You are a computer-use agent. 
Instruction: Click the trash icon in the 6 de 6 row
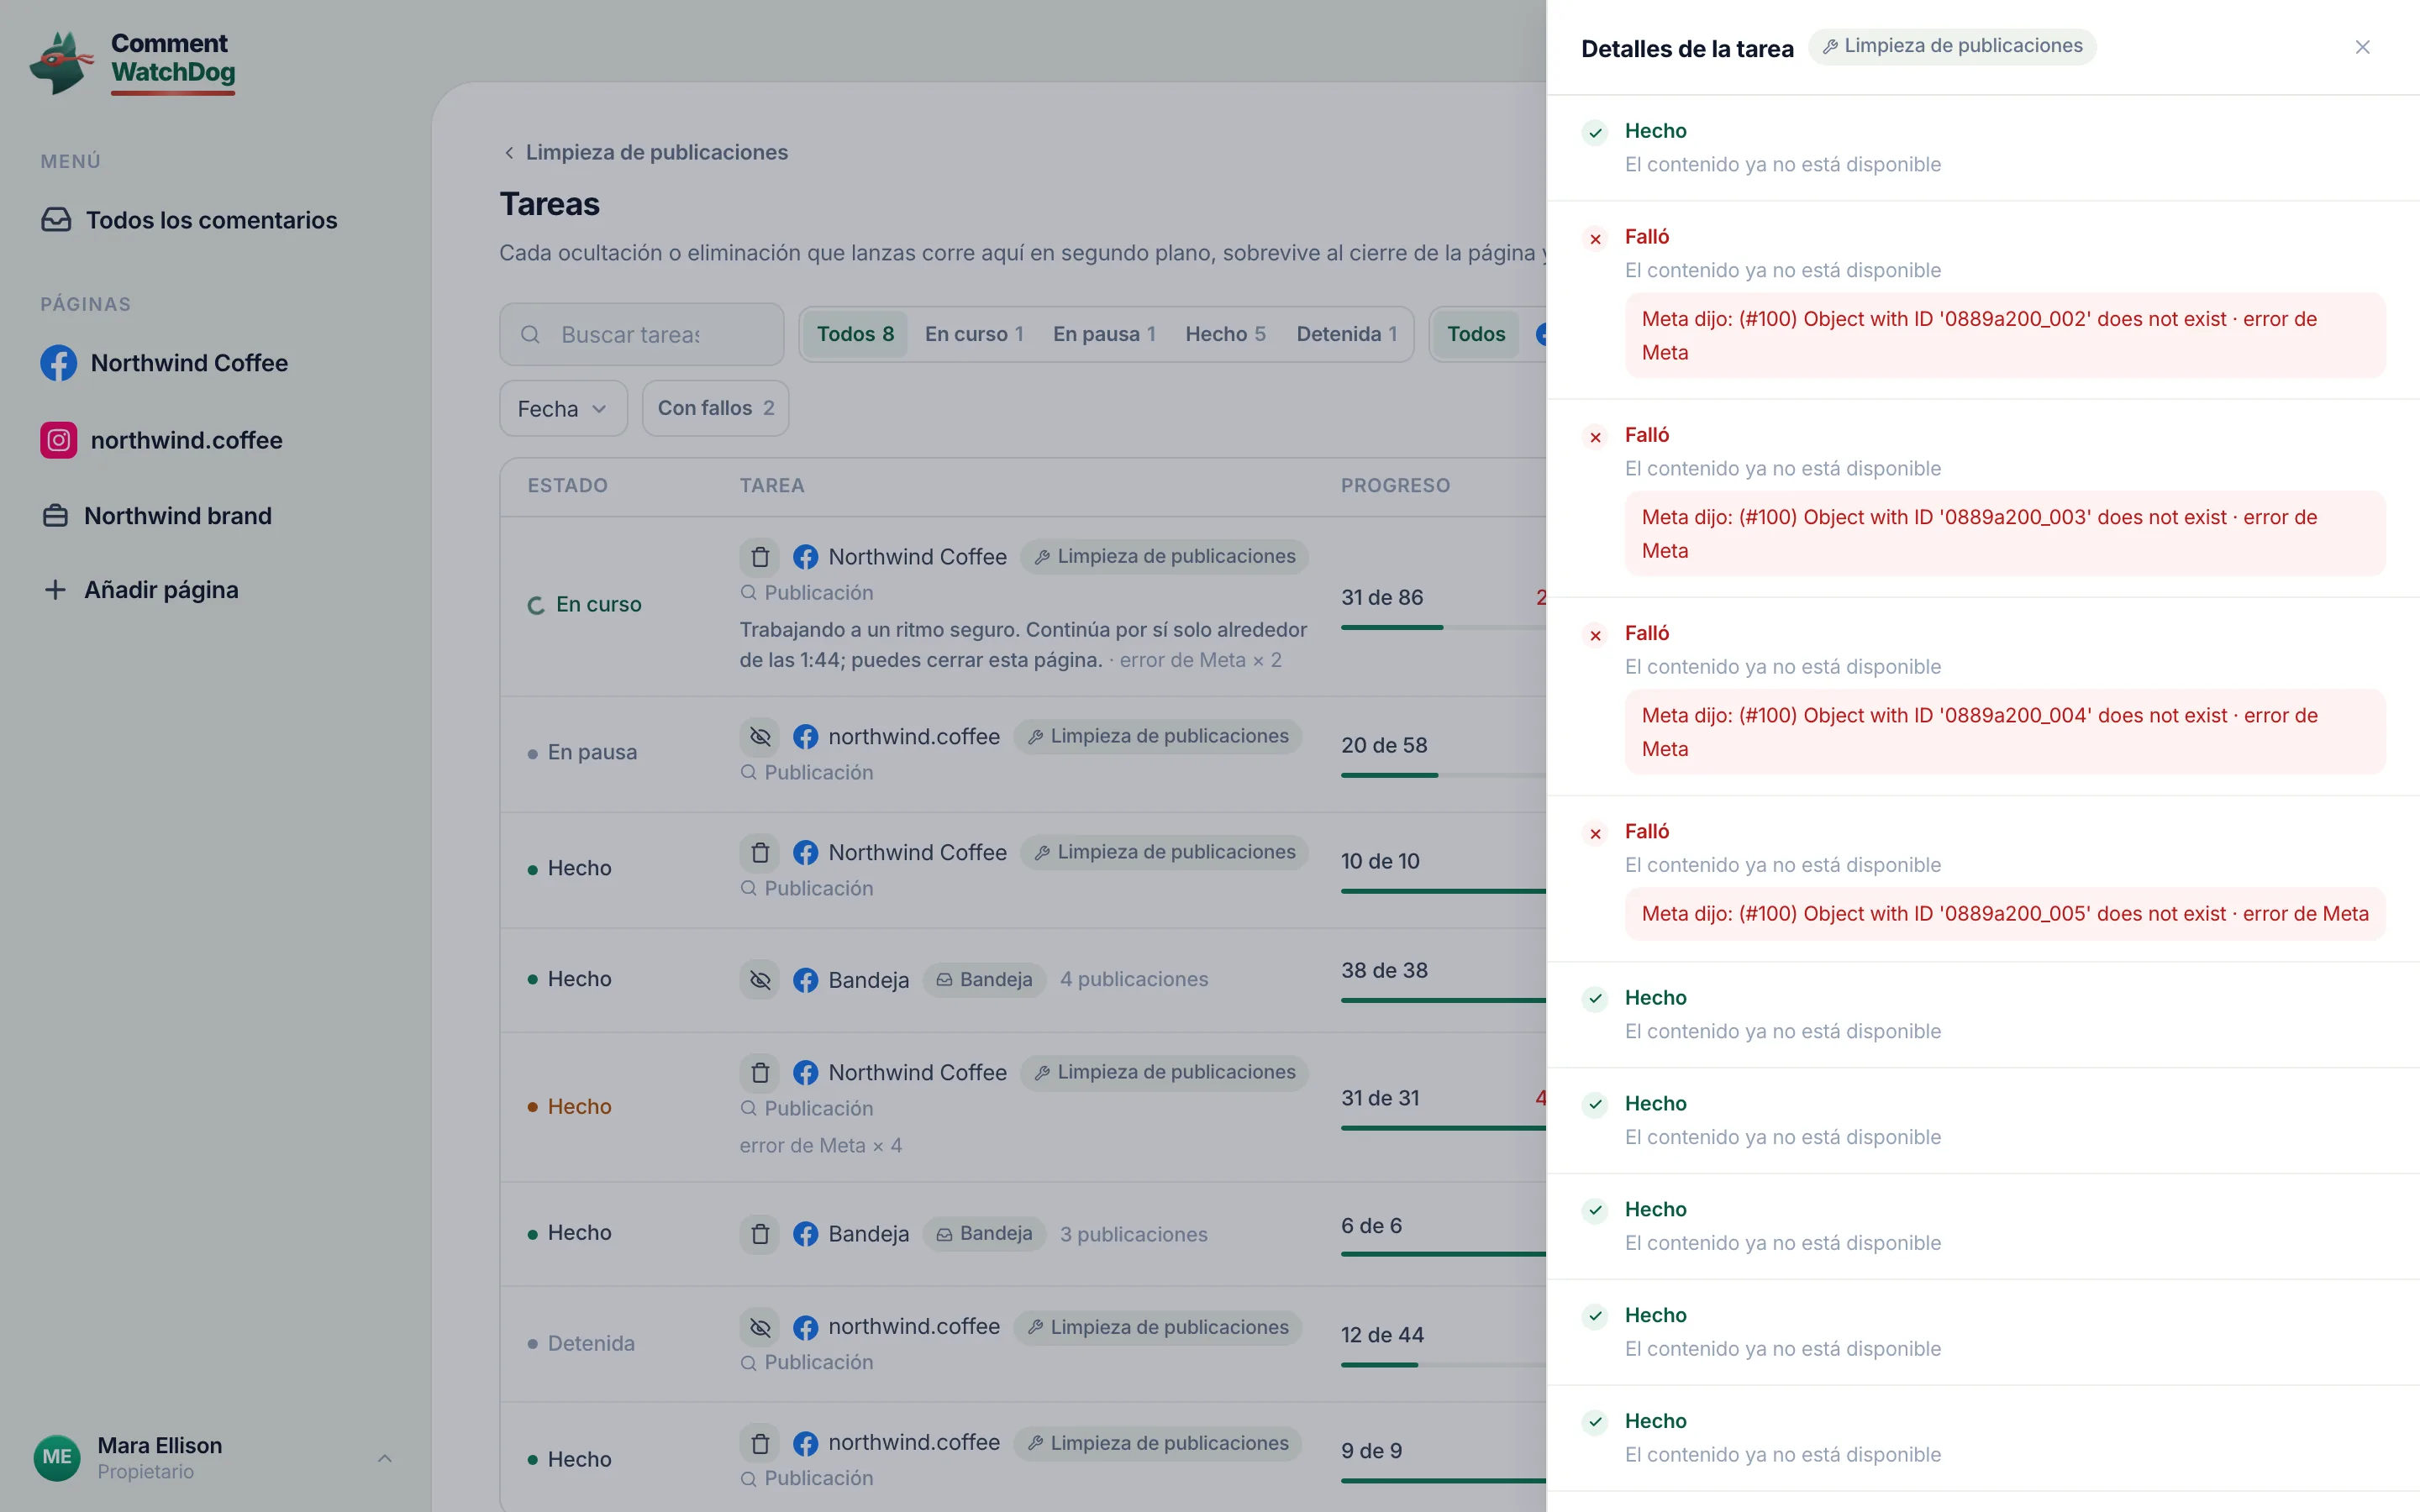[760, 1233]
